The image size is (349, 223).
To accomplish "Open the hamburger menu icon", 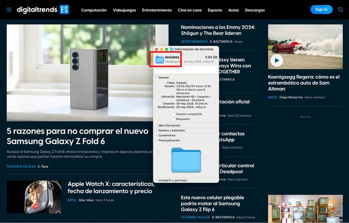I will point(9,10).
